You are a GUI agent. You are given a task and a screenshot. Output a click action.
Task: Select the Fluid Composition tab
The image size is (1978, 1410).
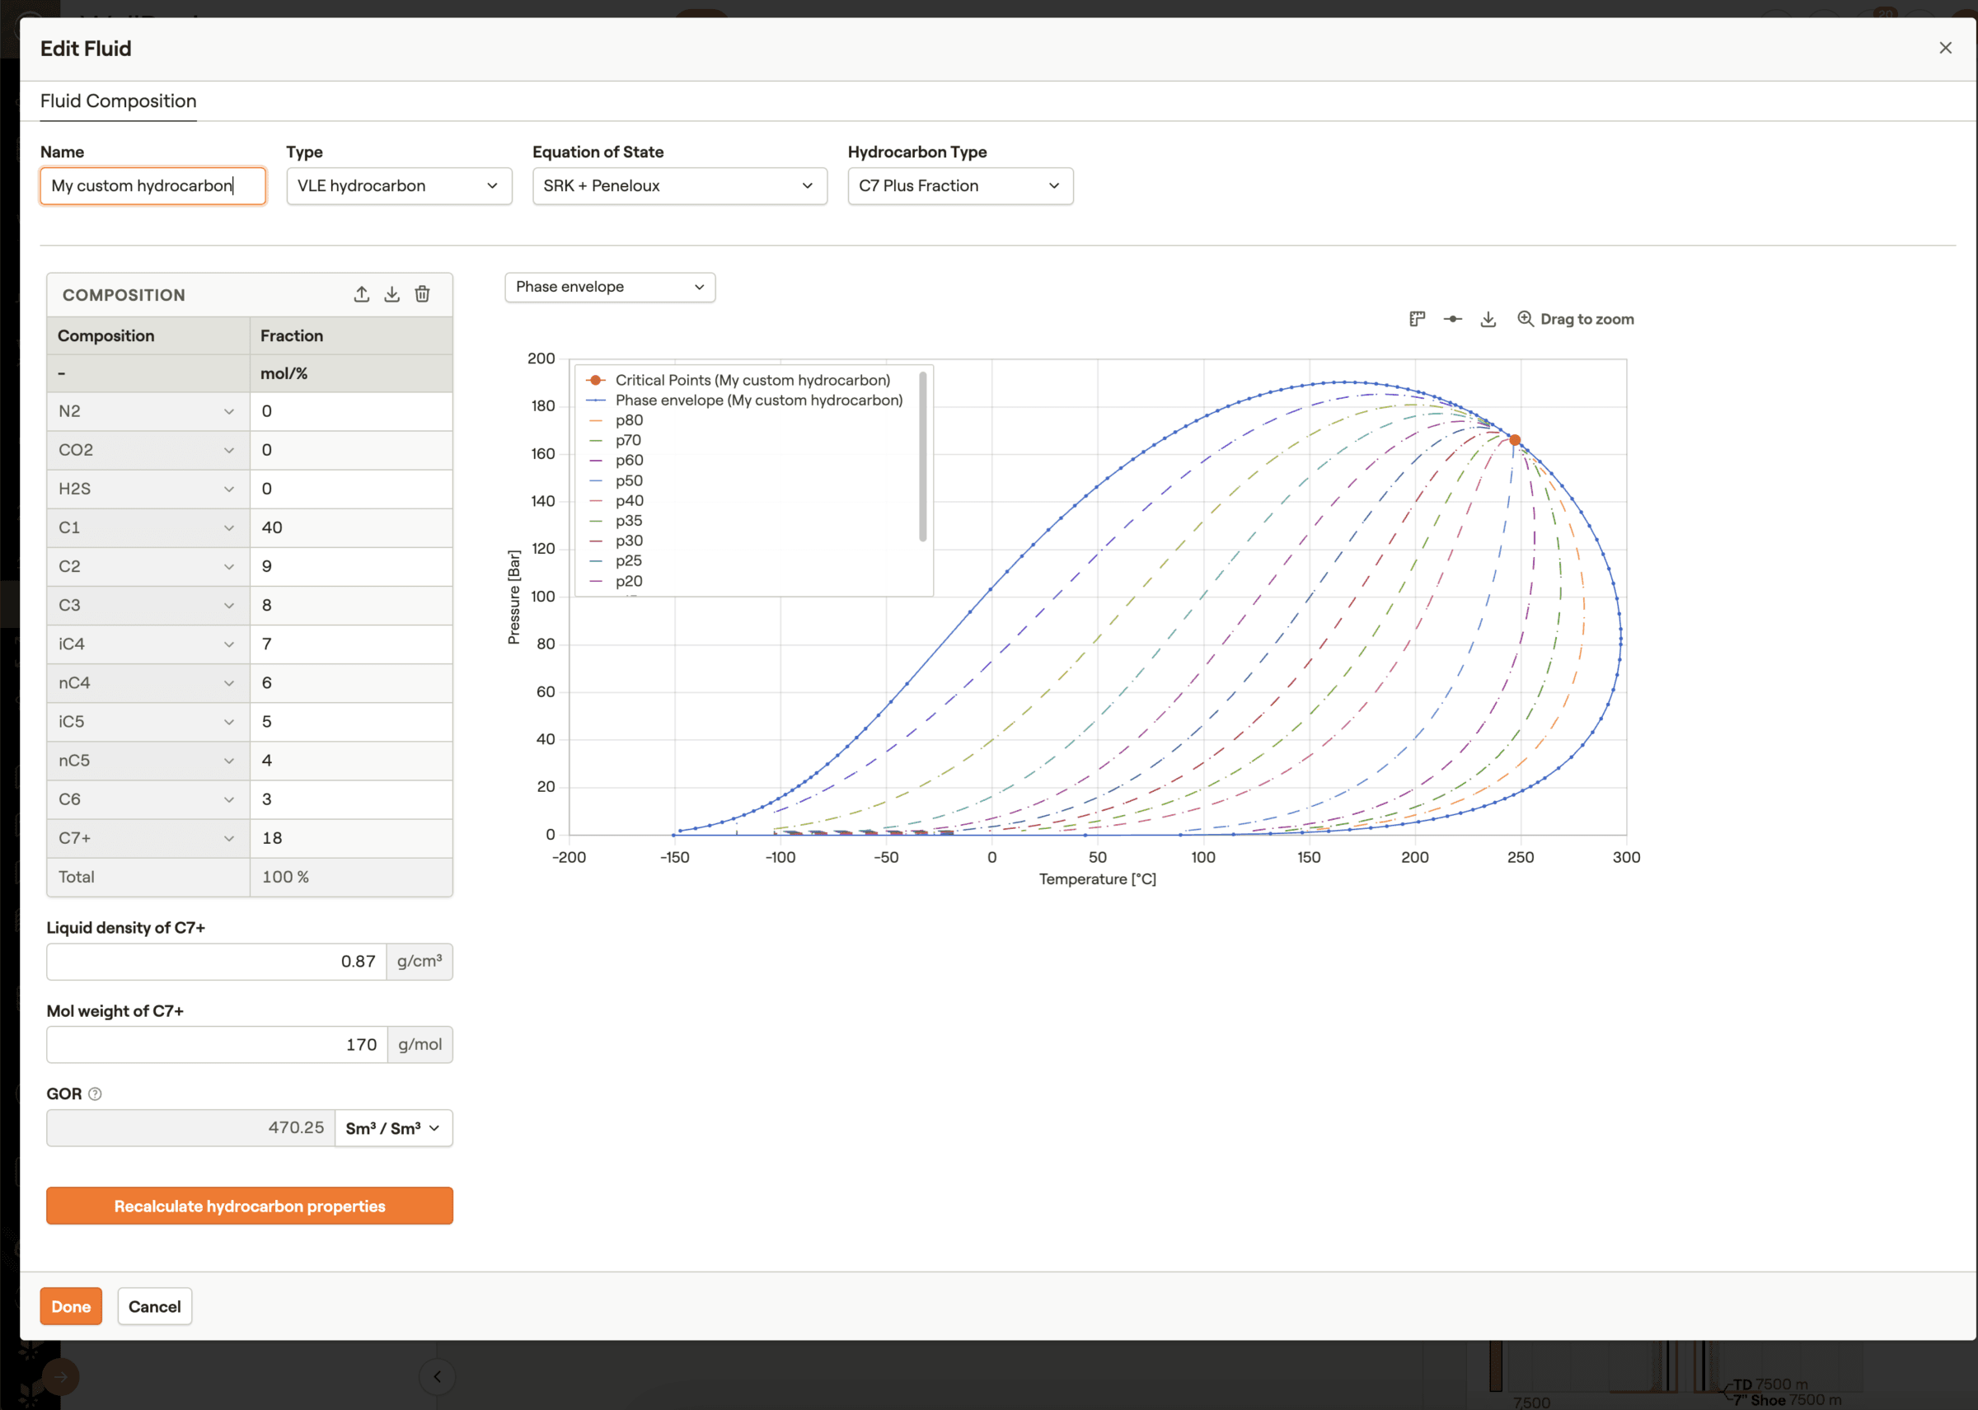pos(118,101)
